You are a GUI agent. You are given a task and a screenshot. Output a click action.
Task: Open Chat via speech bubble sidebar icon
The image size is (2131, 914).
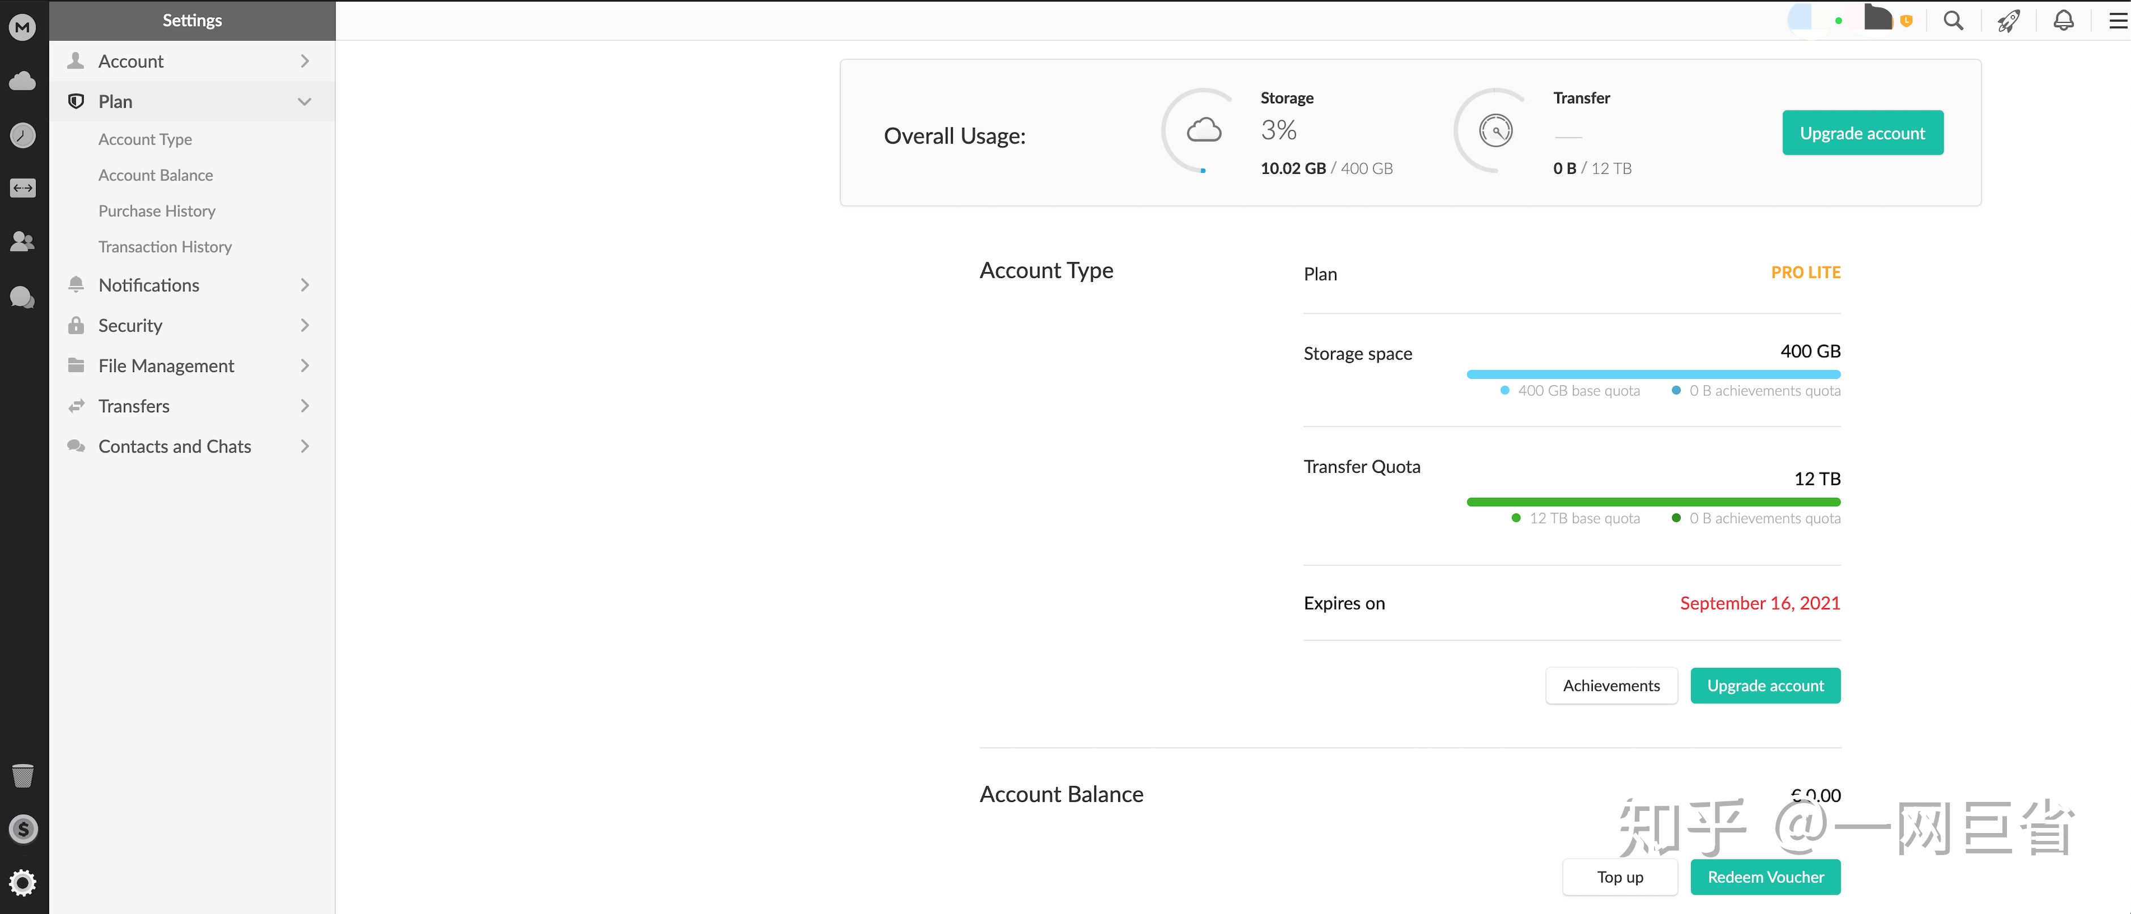click(22, 296)
